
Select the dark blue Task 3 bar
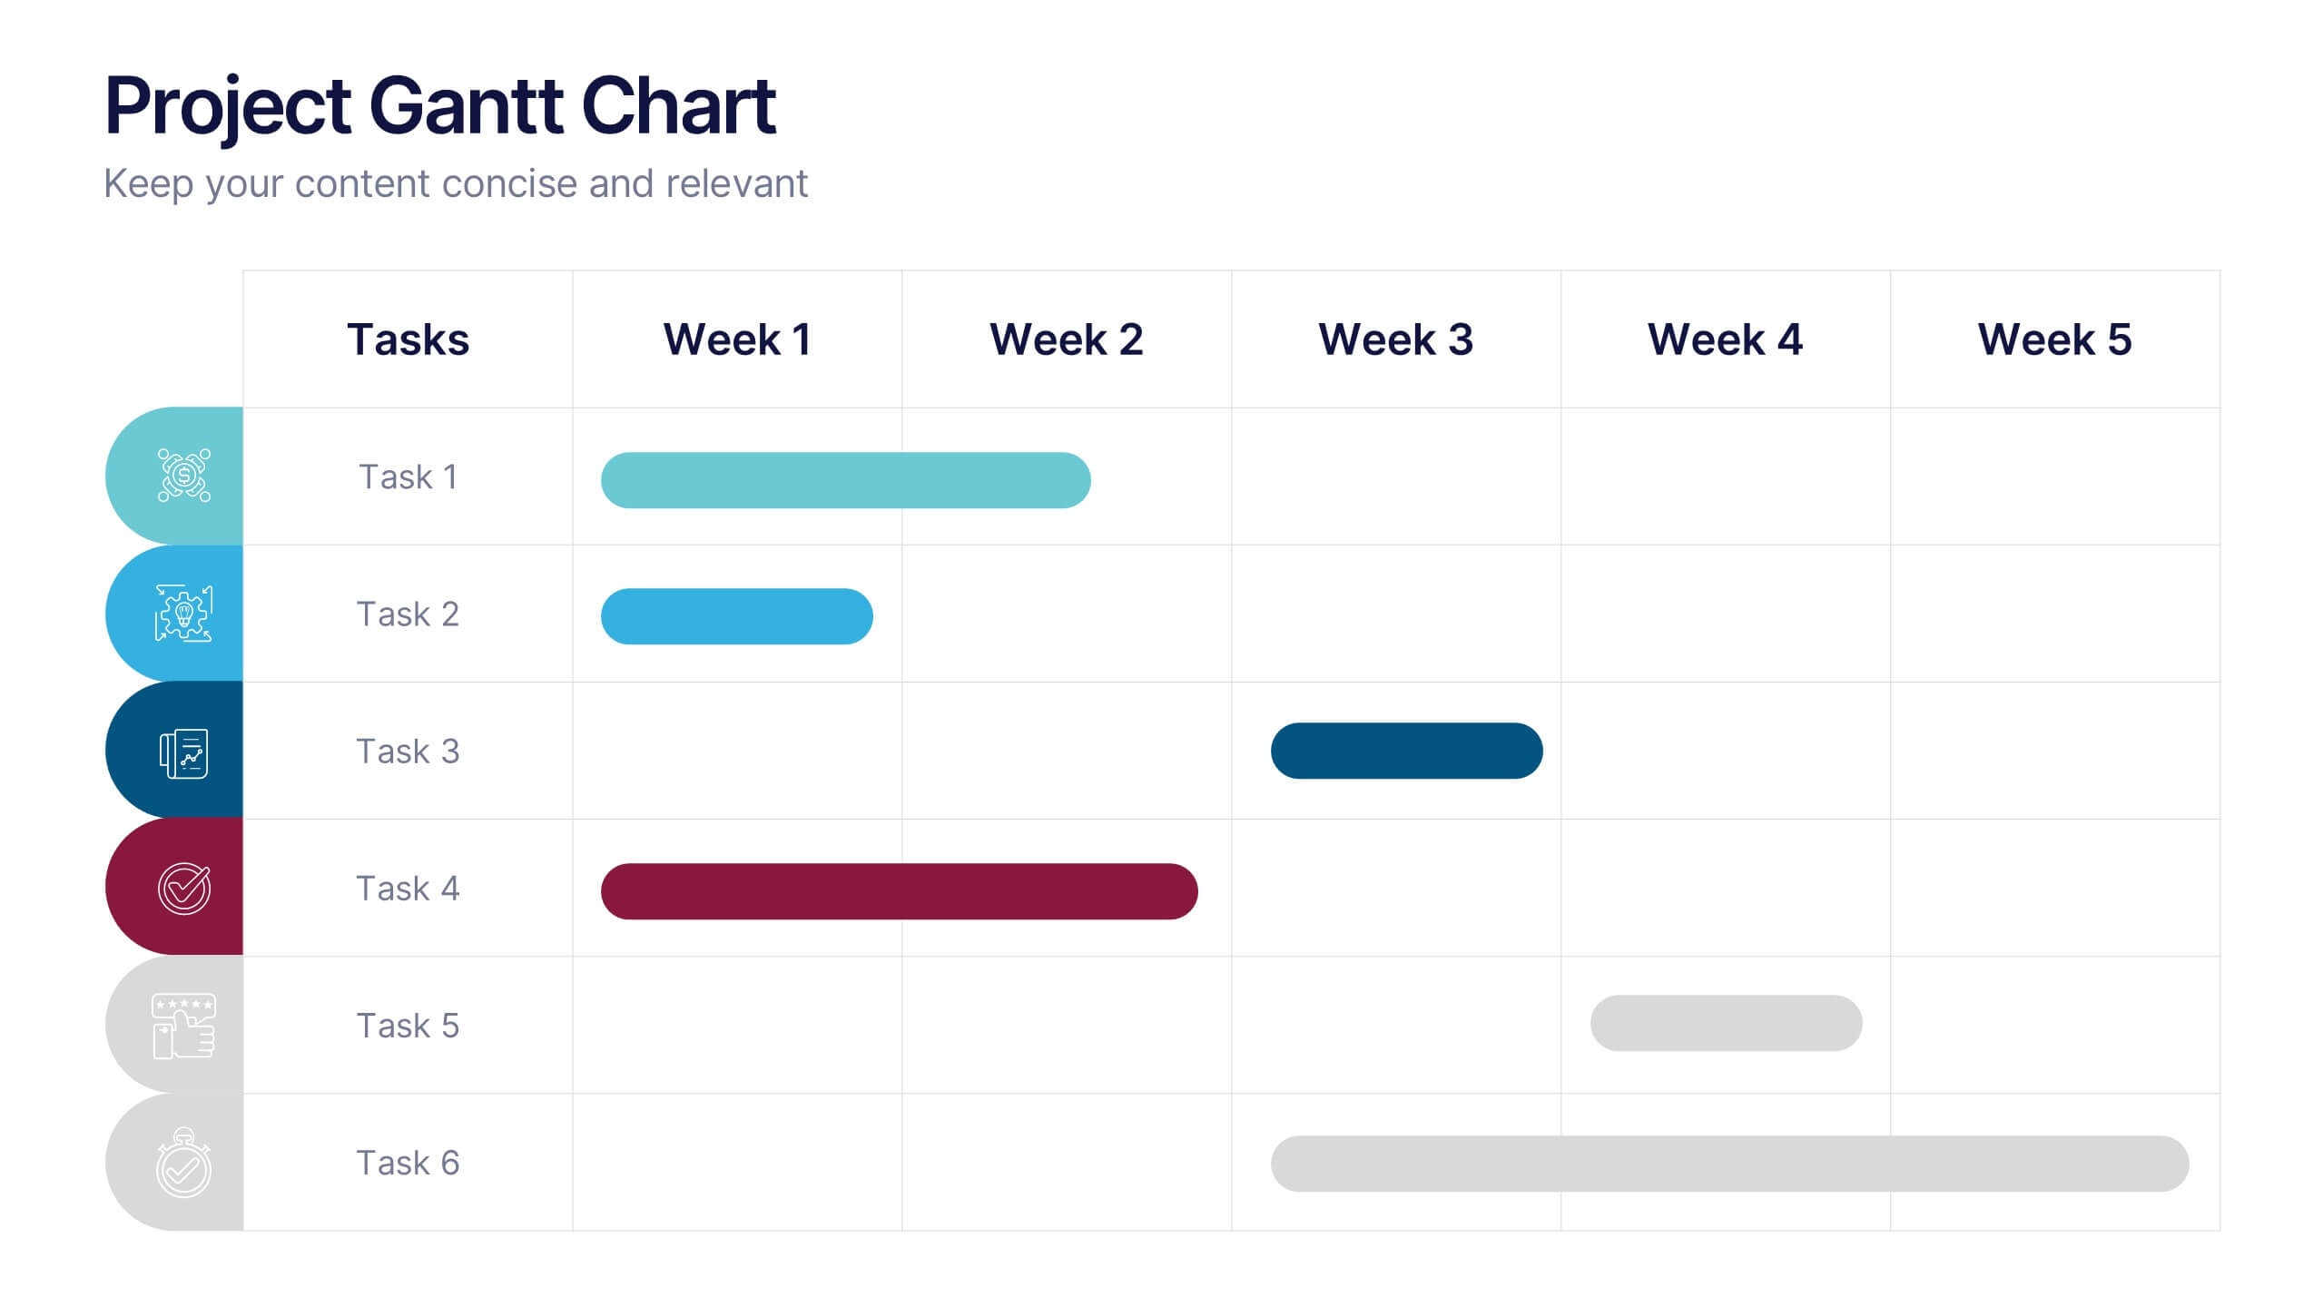click(x=1406, y=751)
